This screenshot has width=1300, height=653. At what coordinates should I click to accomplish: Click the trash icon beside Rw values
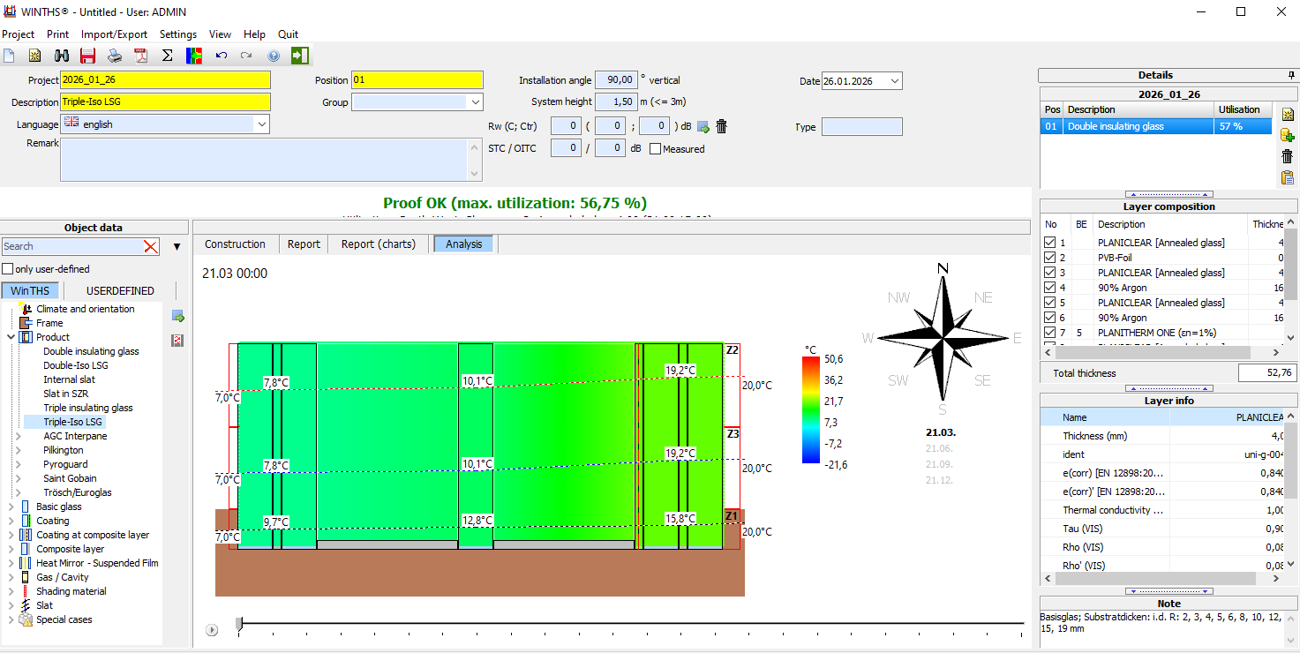[x=721, y=126]
